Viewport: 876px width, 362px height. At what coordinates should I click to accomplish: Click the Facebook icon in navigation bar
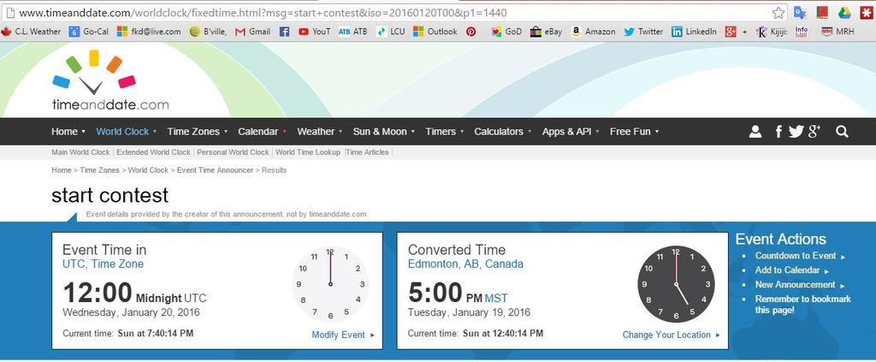(778, 132)
